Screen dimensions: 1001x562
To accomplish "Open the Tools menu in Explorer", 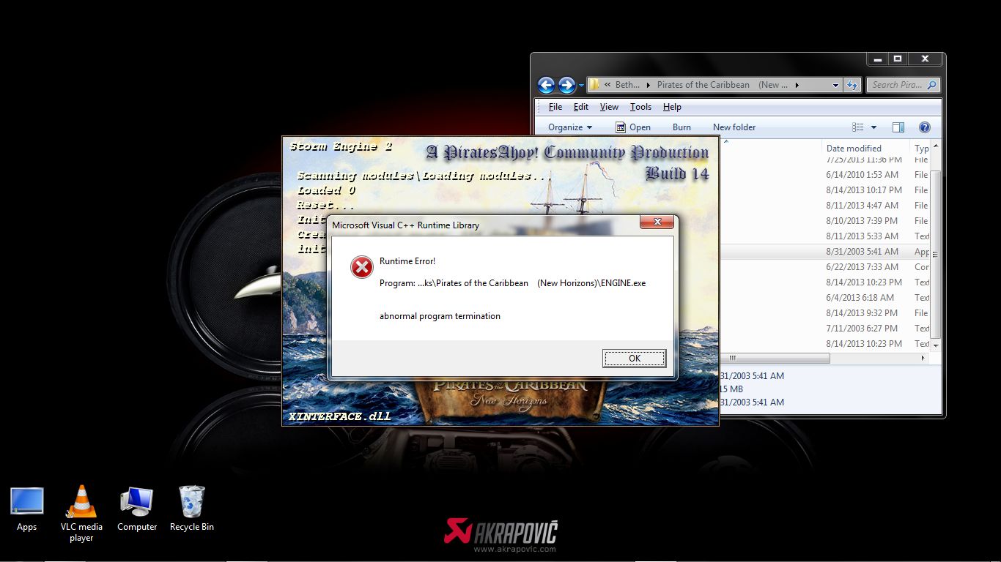I will 640,107.
